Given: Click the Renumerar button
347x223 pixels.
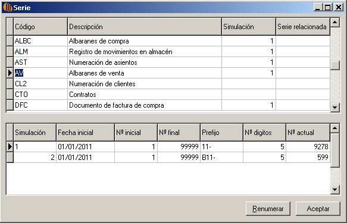Looking at the screenshot, I should point(268,209).
